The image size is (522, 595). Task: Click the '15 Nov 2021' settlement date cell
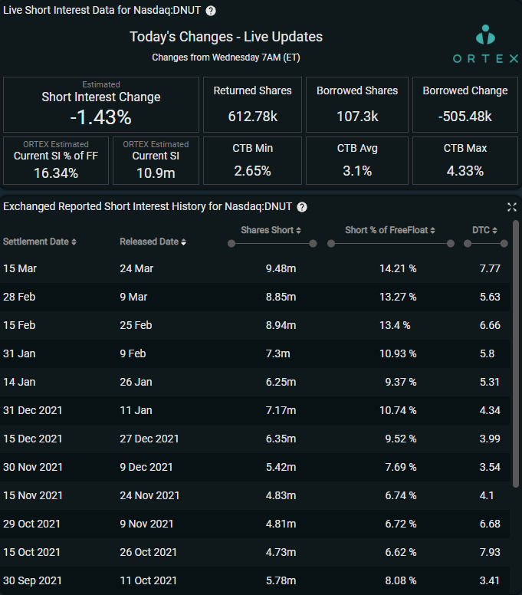point(33,495)
